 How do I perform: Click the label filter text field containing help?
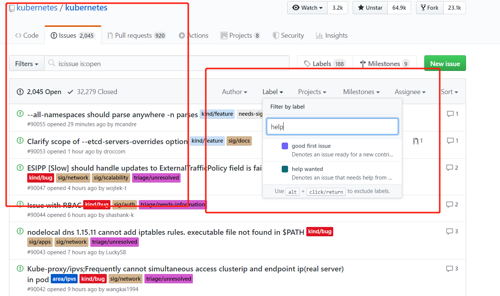332,127
